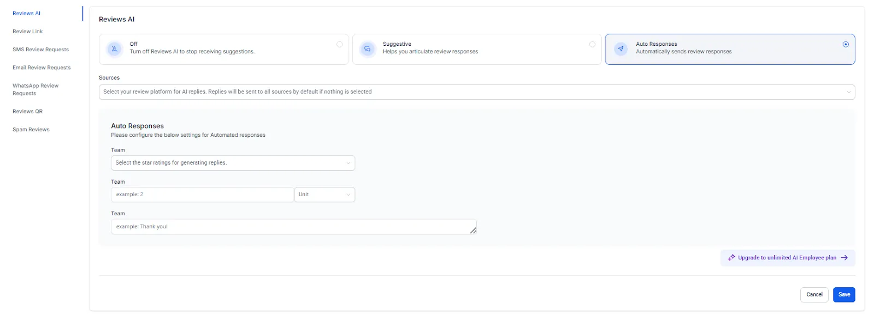Click the Auto Responses paper plane icon
This screenshot has height=327, width=874.
pos(621,49)
